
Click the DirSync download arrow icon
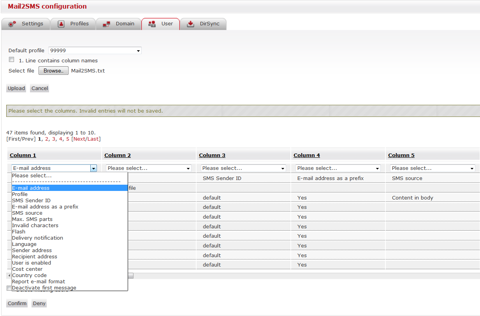coord(190,24)
